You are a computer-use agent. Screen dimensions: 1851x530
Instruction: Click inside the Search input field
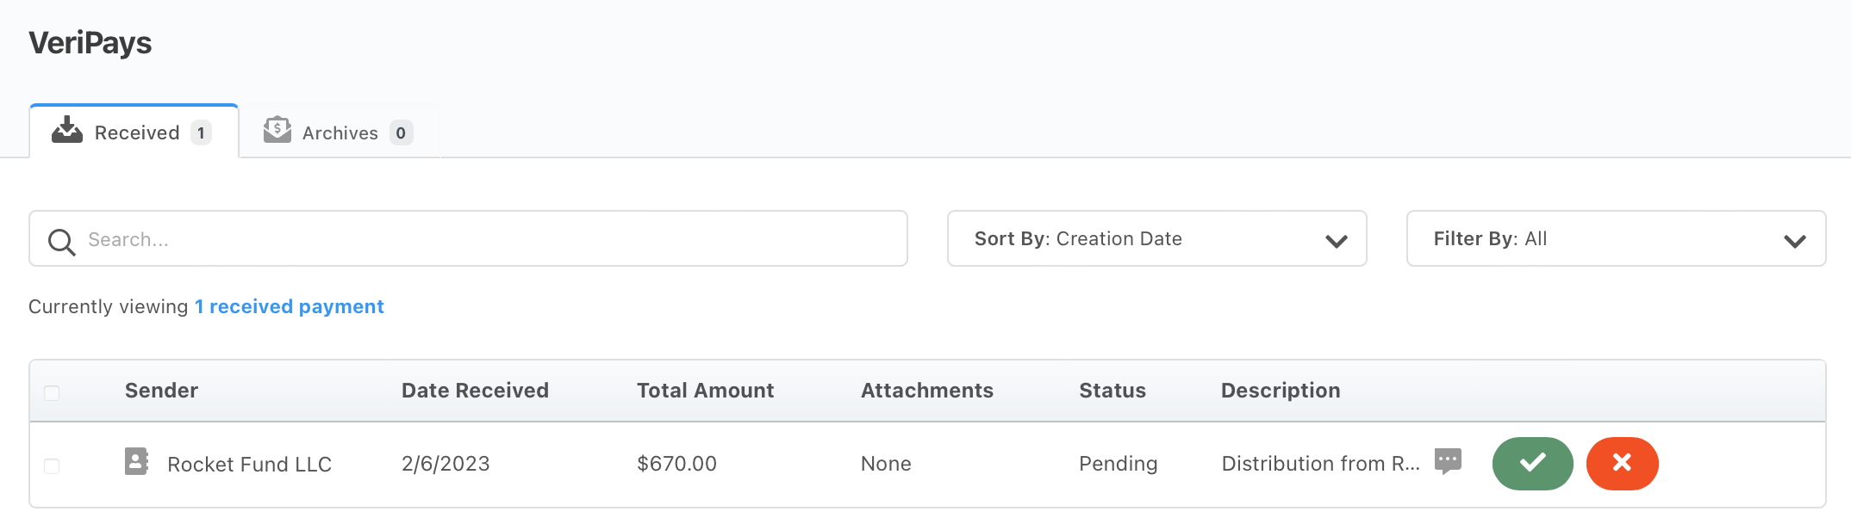coord(345,238)
